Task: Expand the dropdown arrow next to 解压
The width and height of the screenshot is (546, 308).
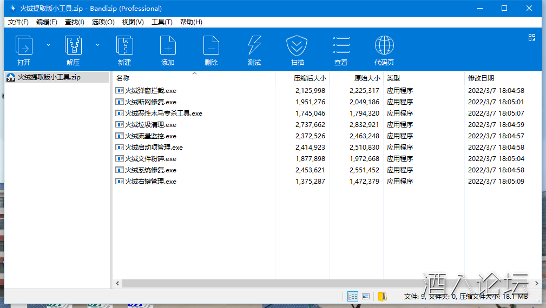Action: click(98, 45)
